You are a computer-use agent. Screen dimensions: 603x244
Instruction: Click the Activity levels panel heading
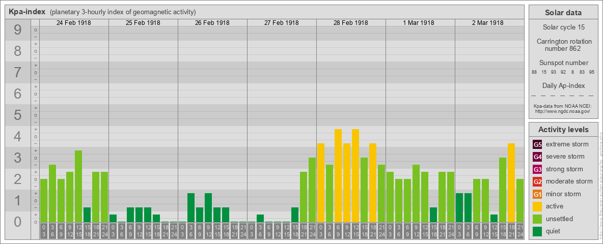click(x=563, y=130)
